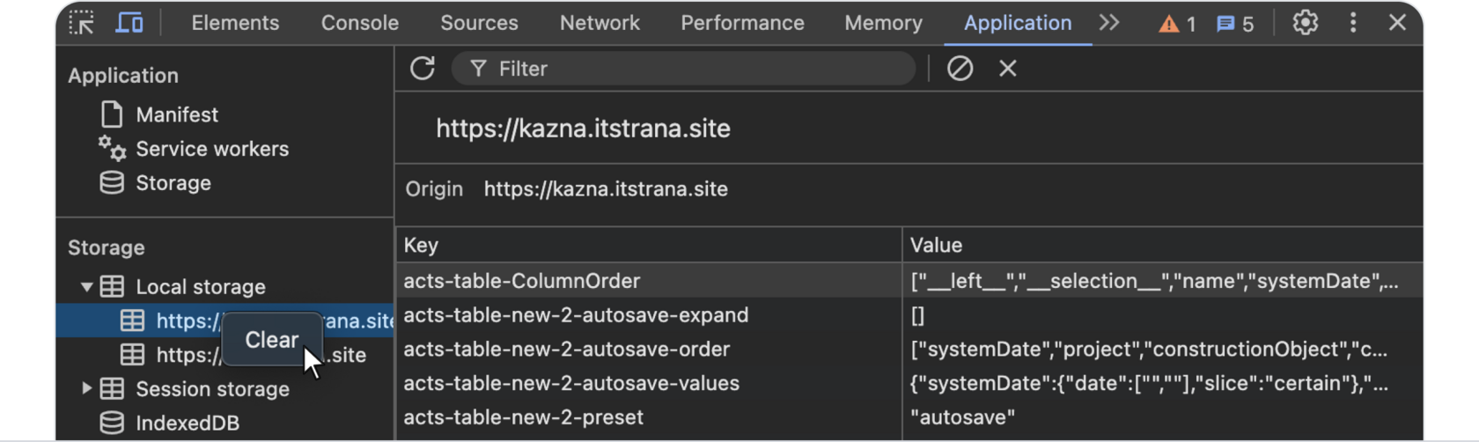The height and width of the screenshot is (442, 1479).
Task: Open DevTools settings gear icon
Action: click(1305, 23)
